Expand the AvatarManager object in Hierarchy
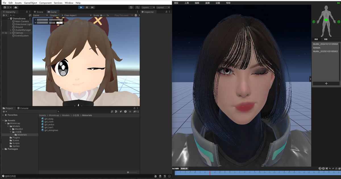Screen dimensions: 341x179 tap(11, 30)
